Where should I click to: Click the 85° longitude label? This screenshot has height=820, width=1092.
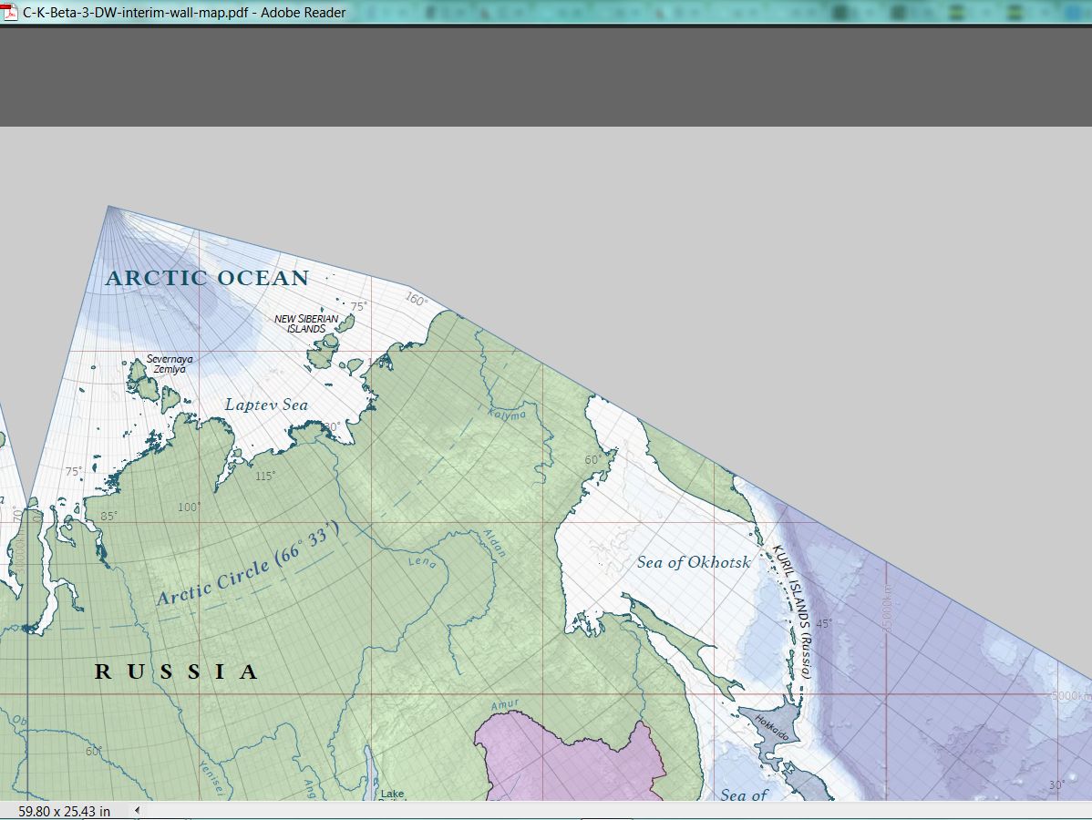(x=108, y=516)
